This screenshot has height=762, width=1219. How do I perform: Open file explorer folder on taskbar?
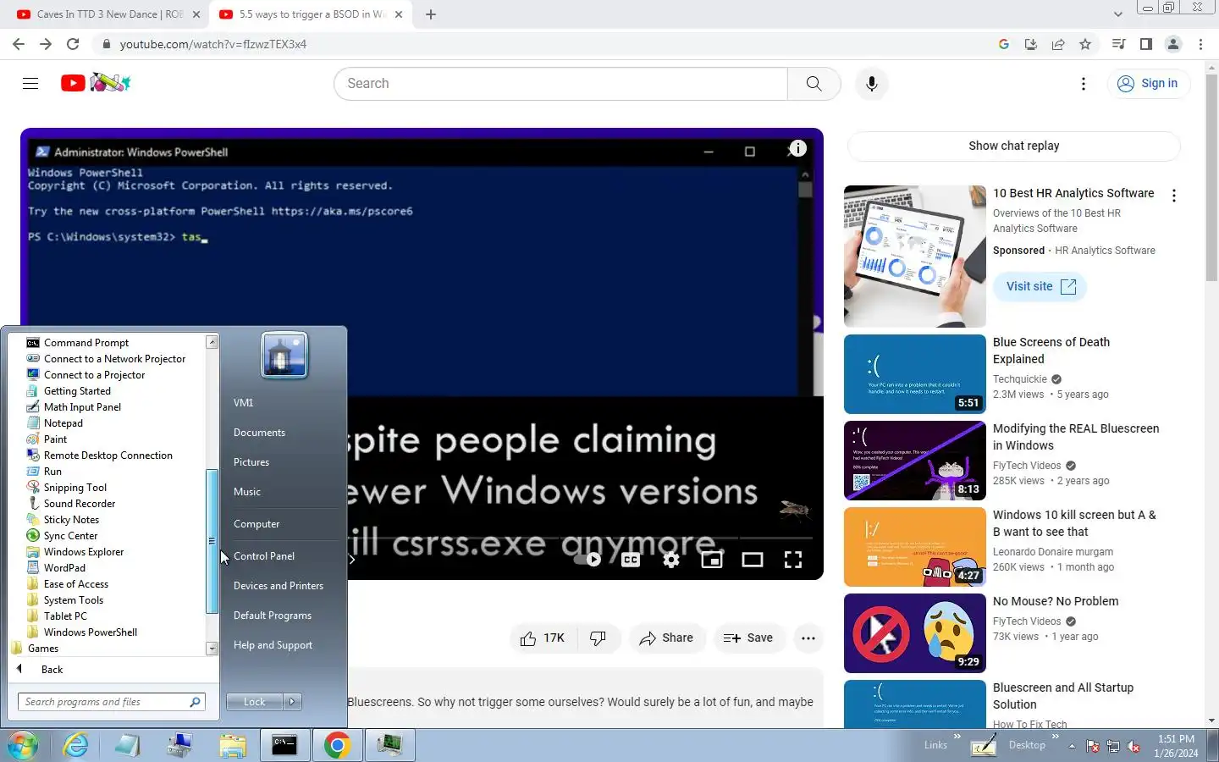tap(232, 745)
